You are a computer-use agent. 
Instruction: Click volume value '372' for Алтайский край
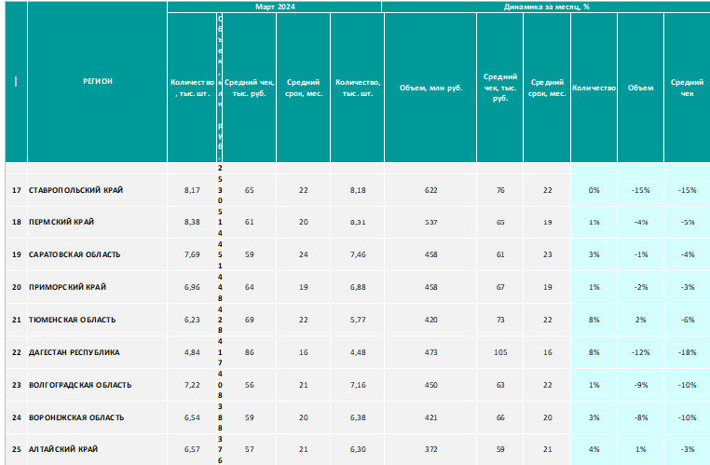tap(430, 449)
